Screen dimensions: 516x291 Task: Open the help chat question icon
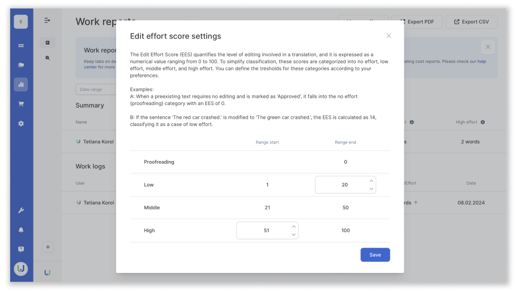[21, 249]
